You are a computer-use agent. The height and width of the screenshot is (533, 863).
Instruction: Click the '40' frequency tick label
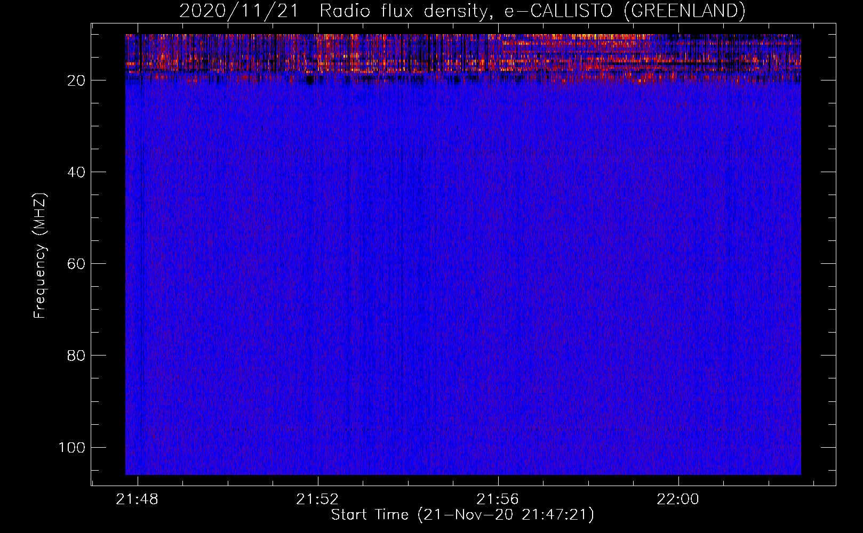(76, 172)
